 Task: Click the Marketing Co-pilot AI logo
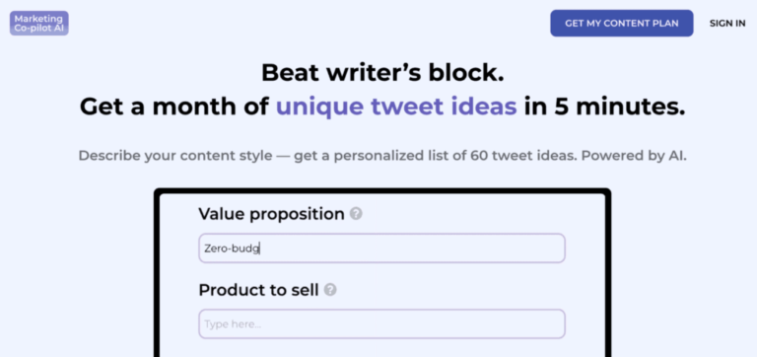click(39, 24)
